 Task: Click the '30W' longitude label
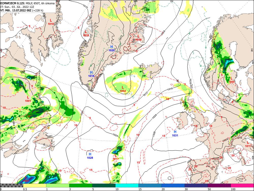click(x=135, y=1)
